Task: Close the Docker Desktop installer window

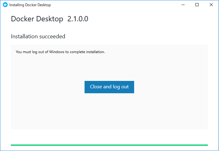Action: click(211, 5)
